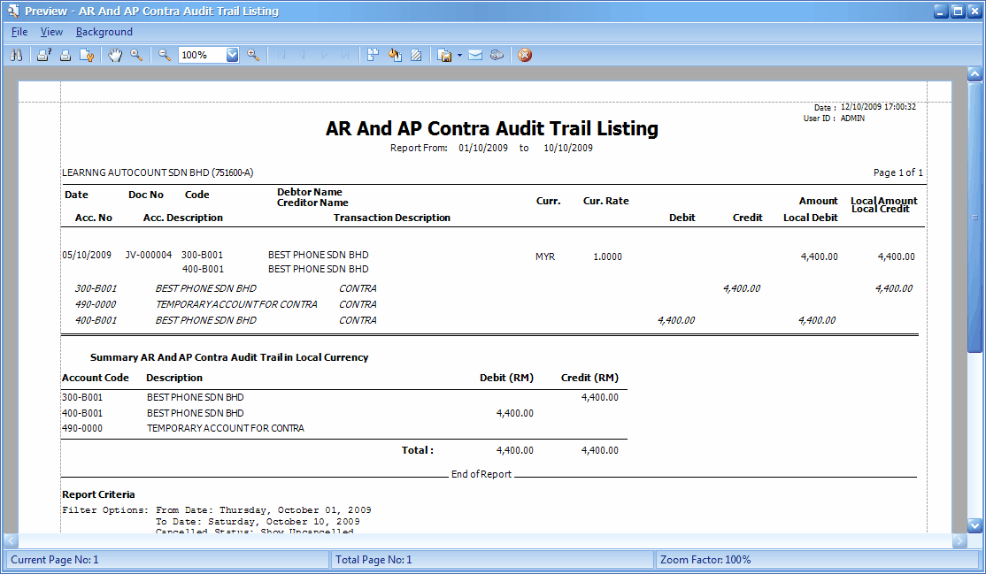Open the View menu
This screenshot has width=986, height=574.
(x=51, y=31)
